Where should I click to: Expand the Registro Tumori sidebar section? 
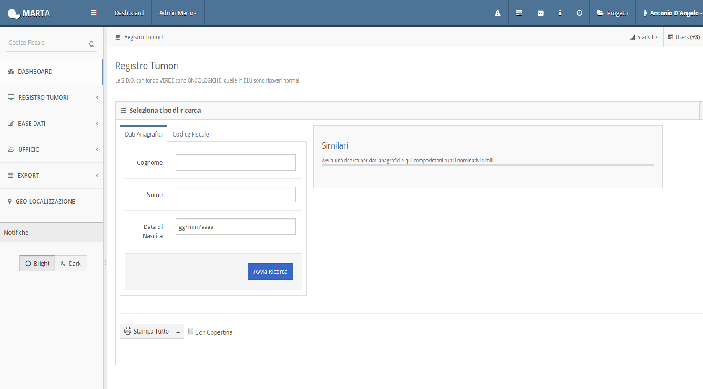click(x=44, y=97)
